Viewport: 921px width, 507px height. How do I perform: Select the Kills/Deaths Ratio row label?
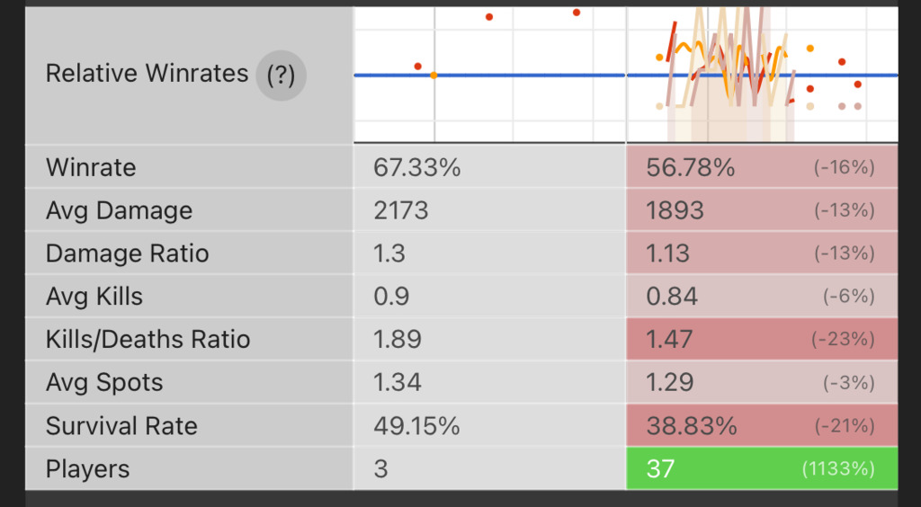(x=148, y=340)
